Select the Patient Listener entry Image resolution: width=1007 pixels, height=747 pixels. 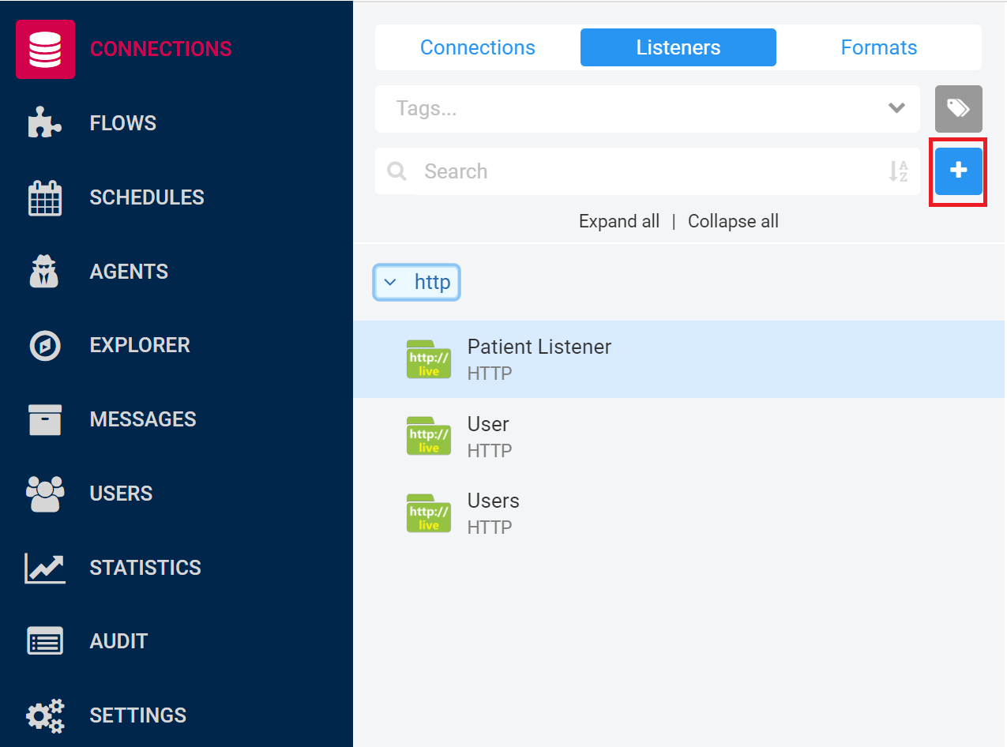coord(539,358)
